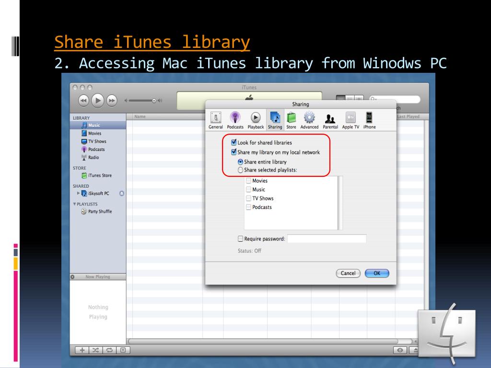
Task: Click the volume-high speaker icon
Action: [x=160, y=101]
